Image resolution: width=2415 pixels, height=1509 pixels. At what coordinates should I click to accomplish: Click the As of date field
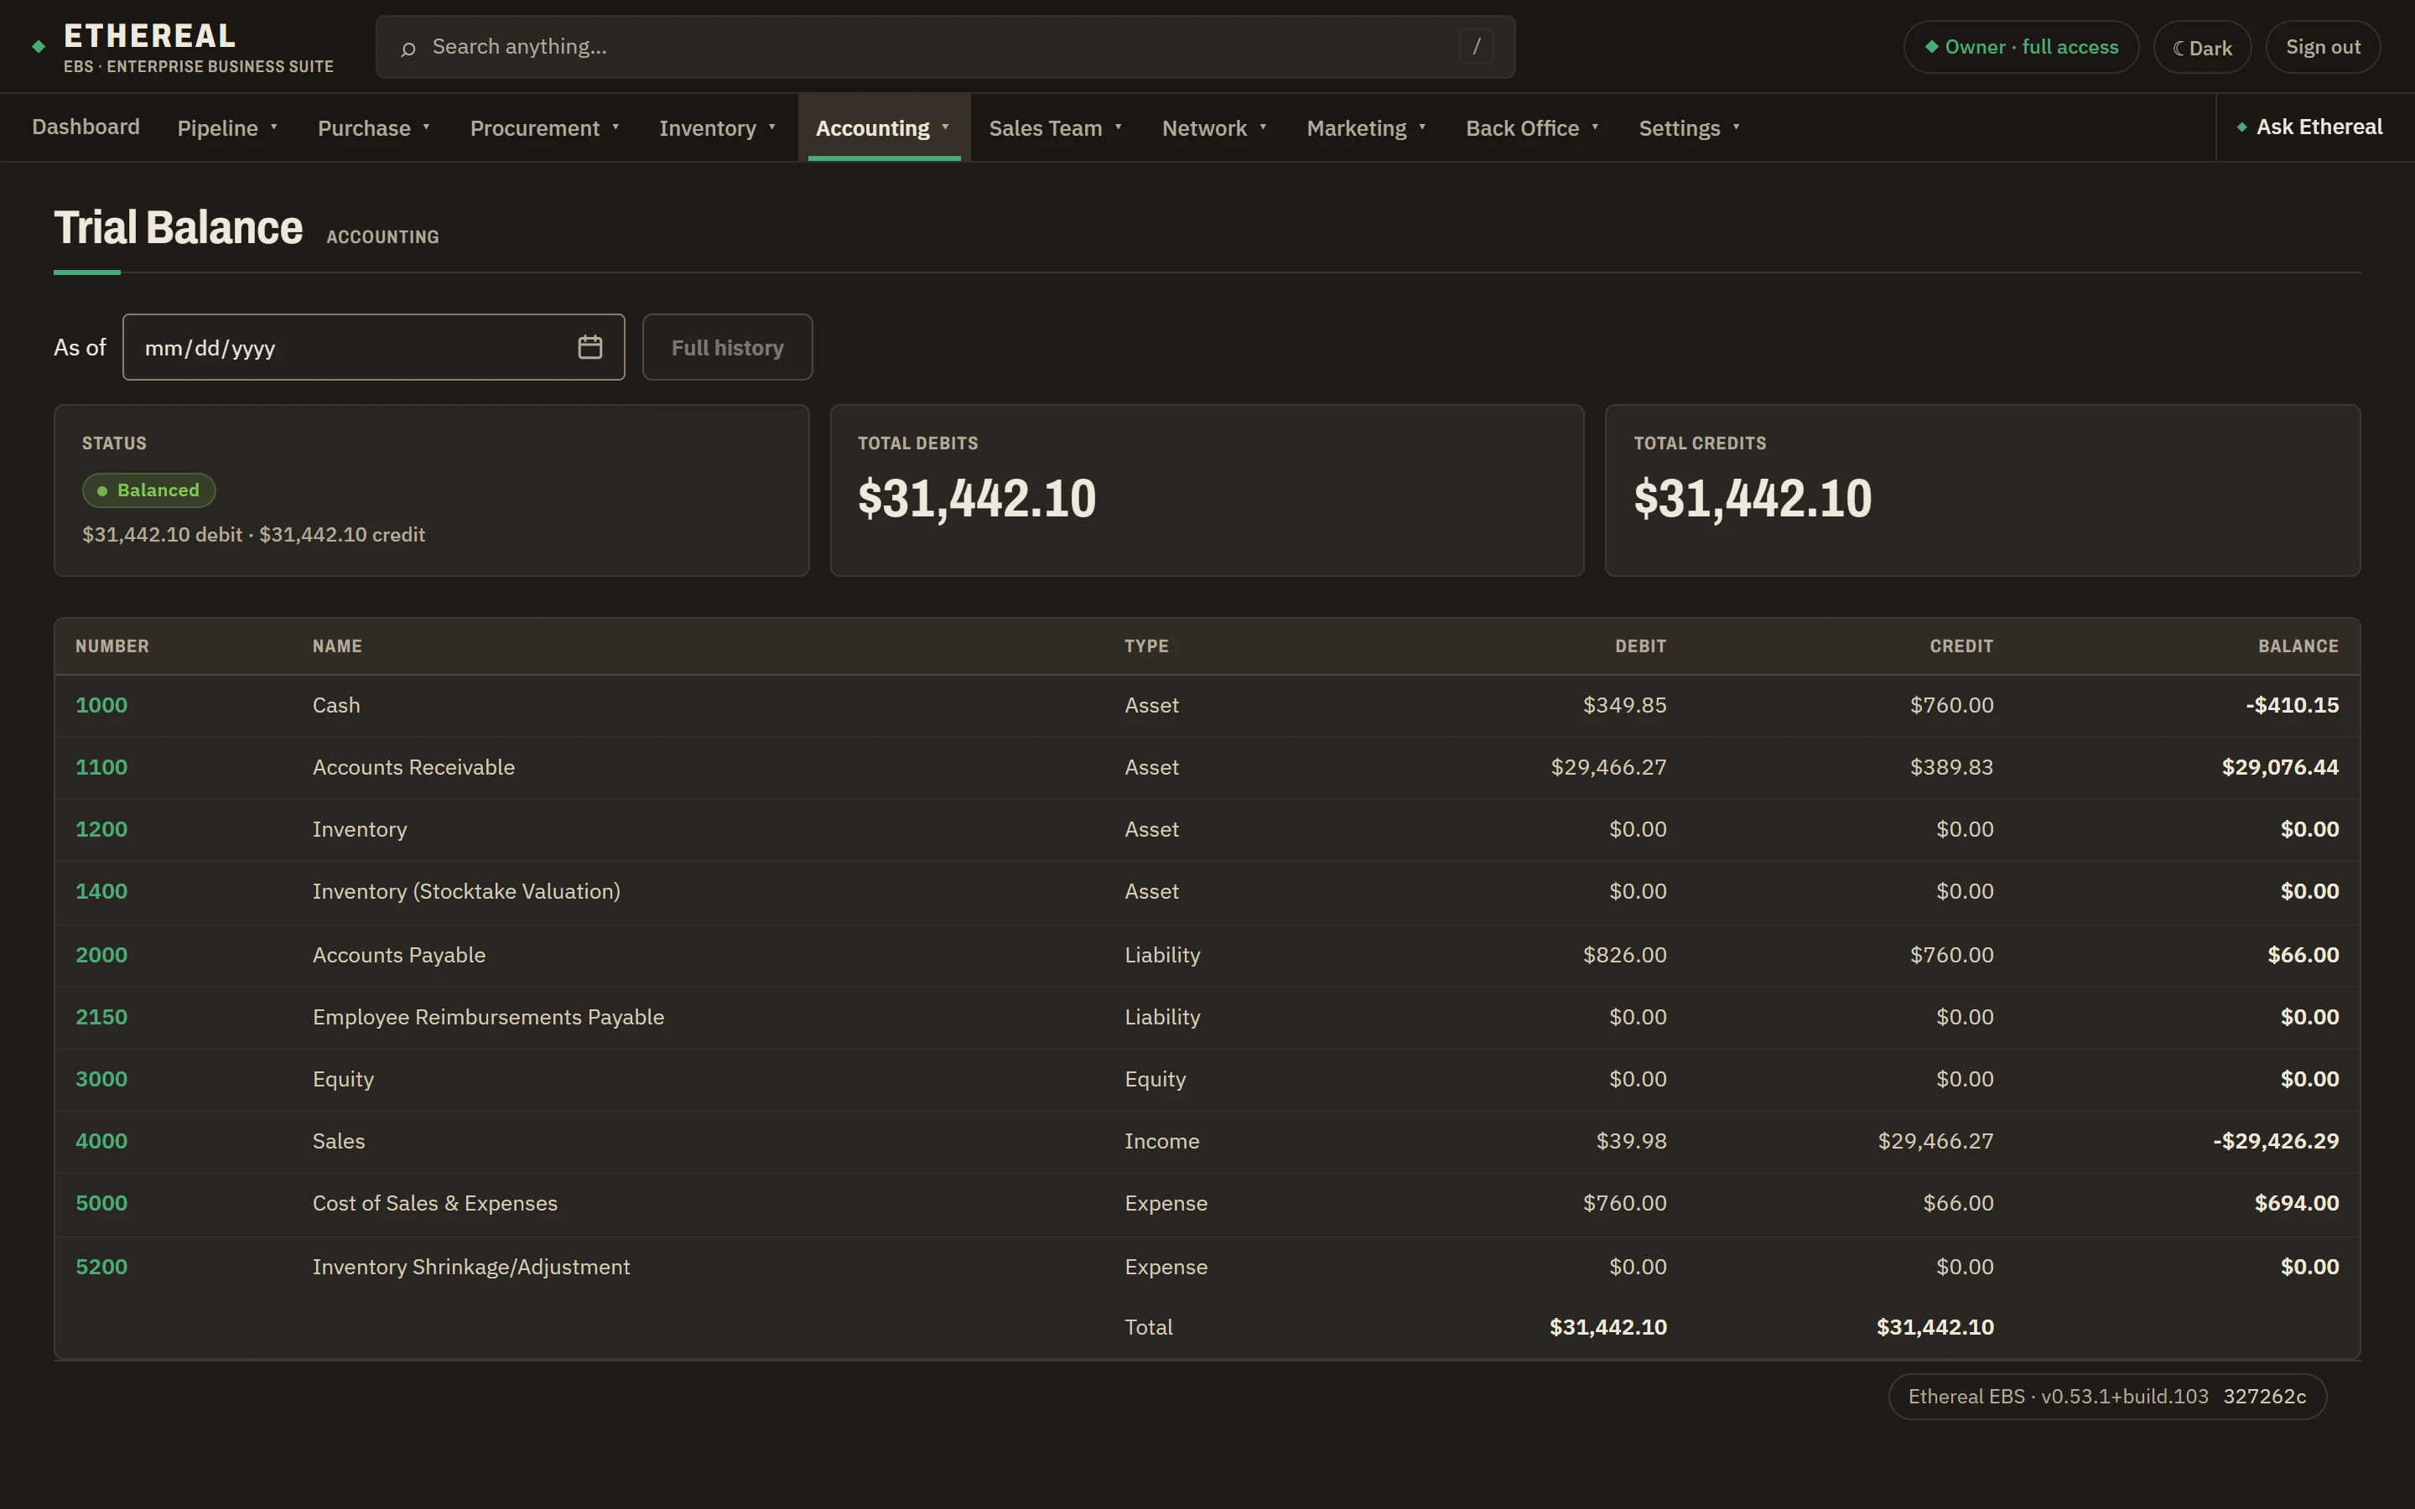[373, 347]
